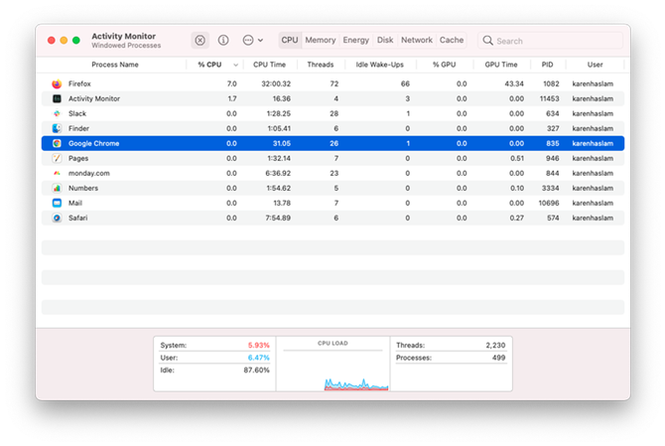The width and height of the screenshot is (665, 446).
Task: Switch to the Disk tab
Action: tap(385, 40)
